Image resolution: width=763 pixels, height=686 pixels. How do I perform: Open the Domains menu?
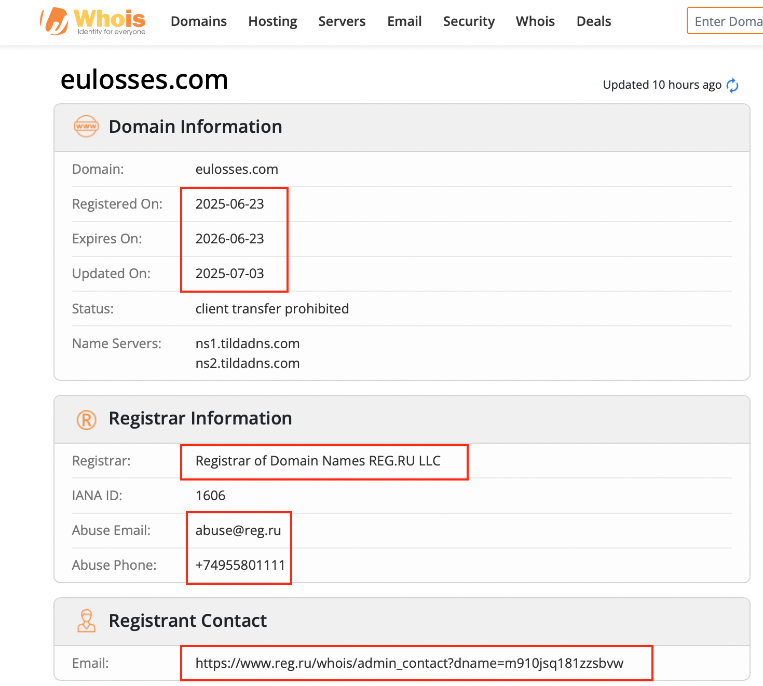click(199, 21)
